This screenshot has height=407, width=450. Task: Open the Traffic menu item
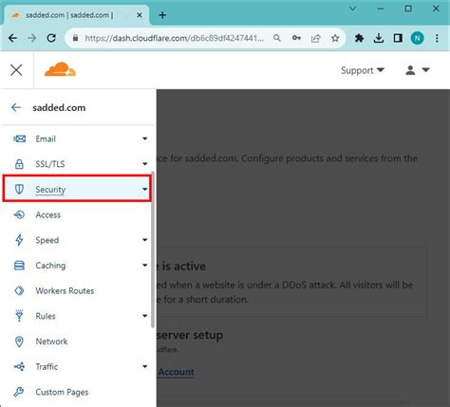[76, 366]
